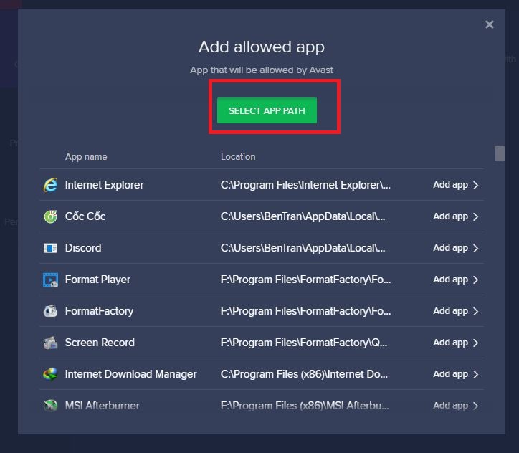The width and height of the screenshot is (519, 453).
Task: Close the Add allowed app dialog
Action: (x=490, y=24)
